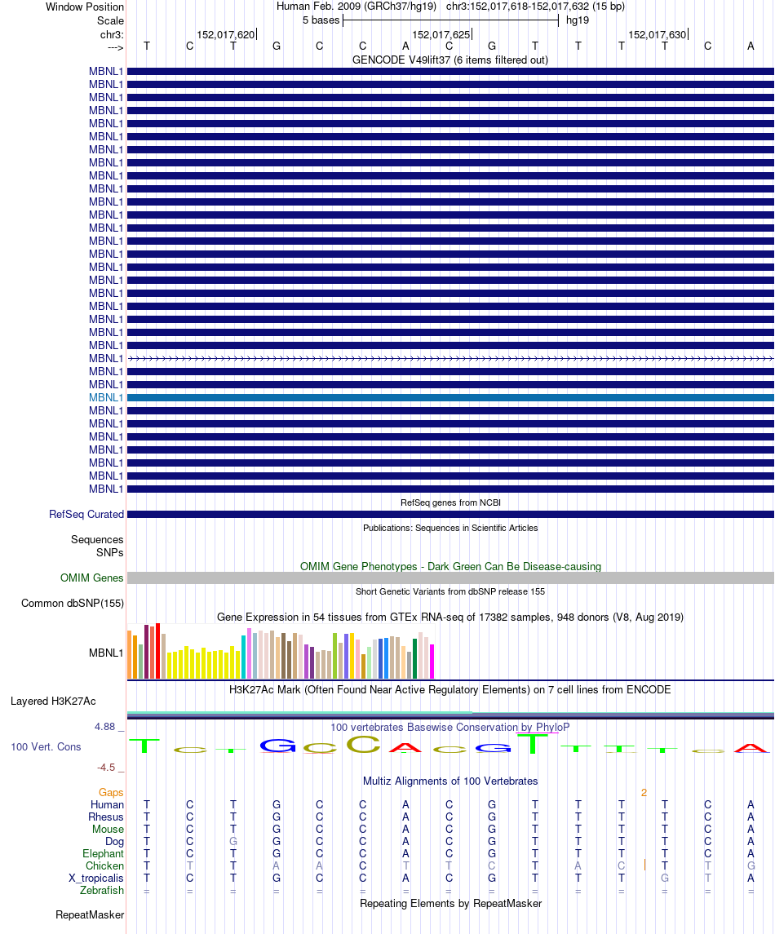The height and width of the screenshot is (934, 775).
Task: Click the chr3: label
Action: tap(112, 34)
